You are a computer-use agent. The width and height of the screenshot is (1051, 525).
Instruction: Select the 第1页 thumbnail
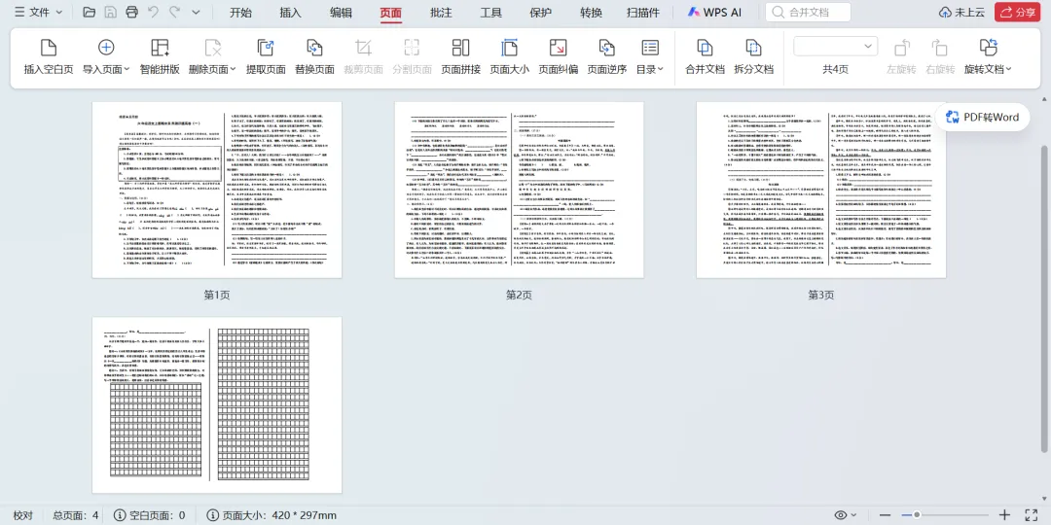pos(216,190)
